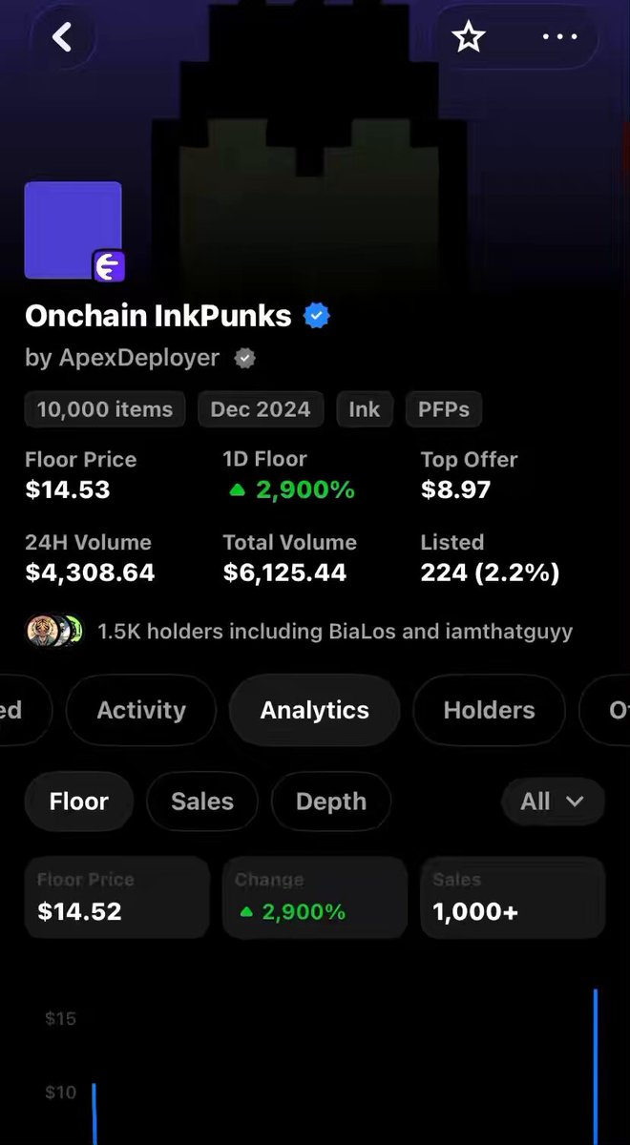This screenshot has height=1145, width=630.
Task: Open the holder avatars cluster
Action: (x=55, y=631)
